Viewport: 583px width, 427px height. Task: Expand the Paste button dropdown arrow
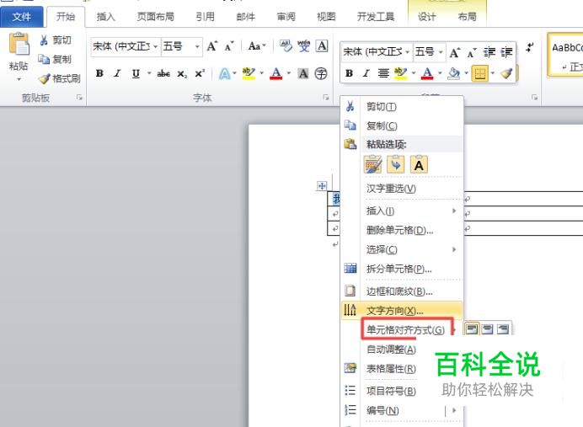pos(19,79)
